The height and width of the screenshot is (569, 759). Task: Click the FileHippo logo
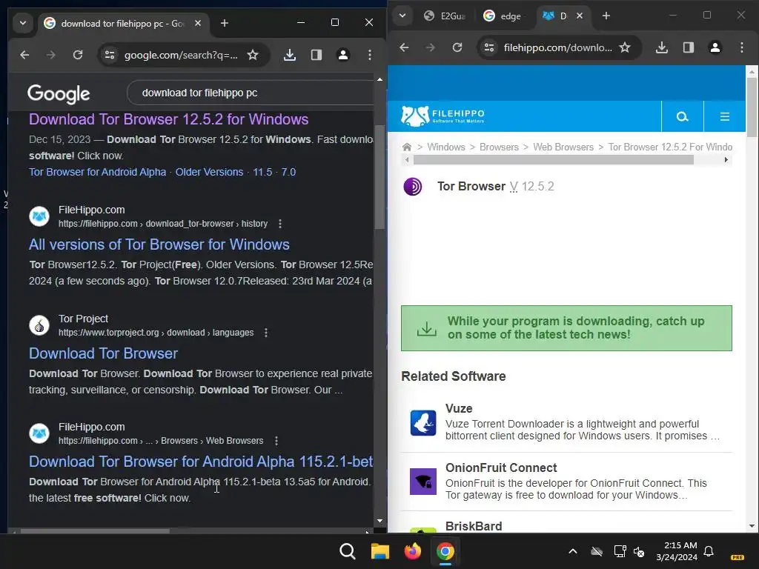point(443,116)
